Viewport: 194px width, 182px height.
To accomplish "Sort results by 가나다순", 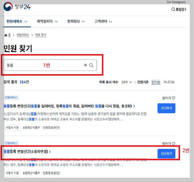I will (x=169, y=82).
